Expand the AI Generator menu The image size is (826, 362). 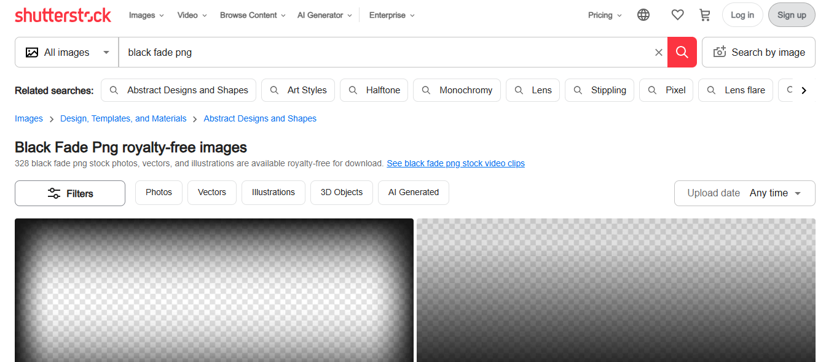pos(324,15)
